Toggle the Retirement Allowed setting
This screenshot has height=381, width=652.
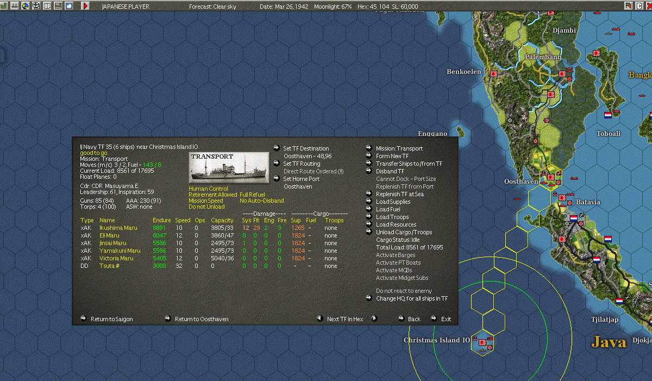pos(213,195)
